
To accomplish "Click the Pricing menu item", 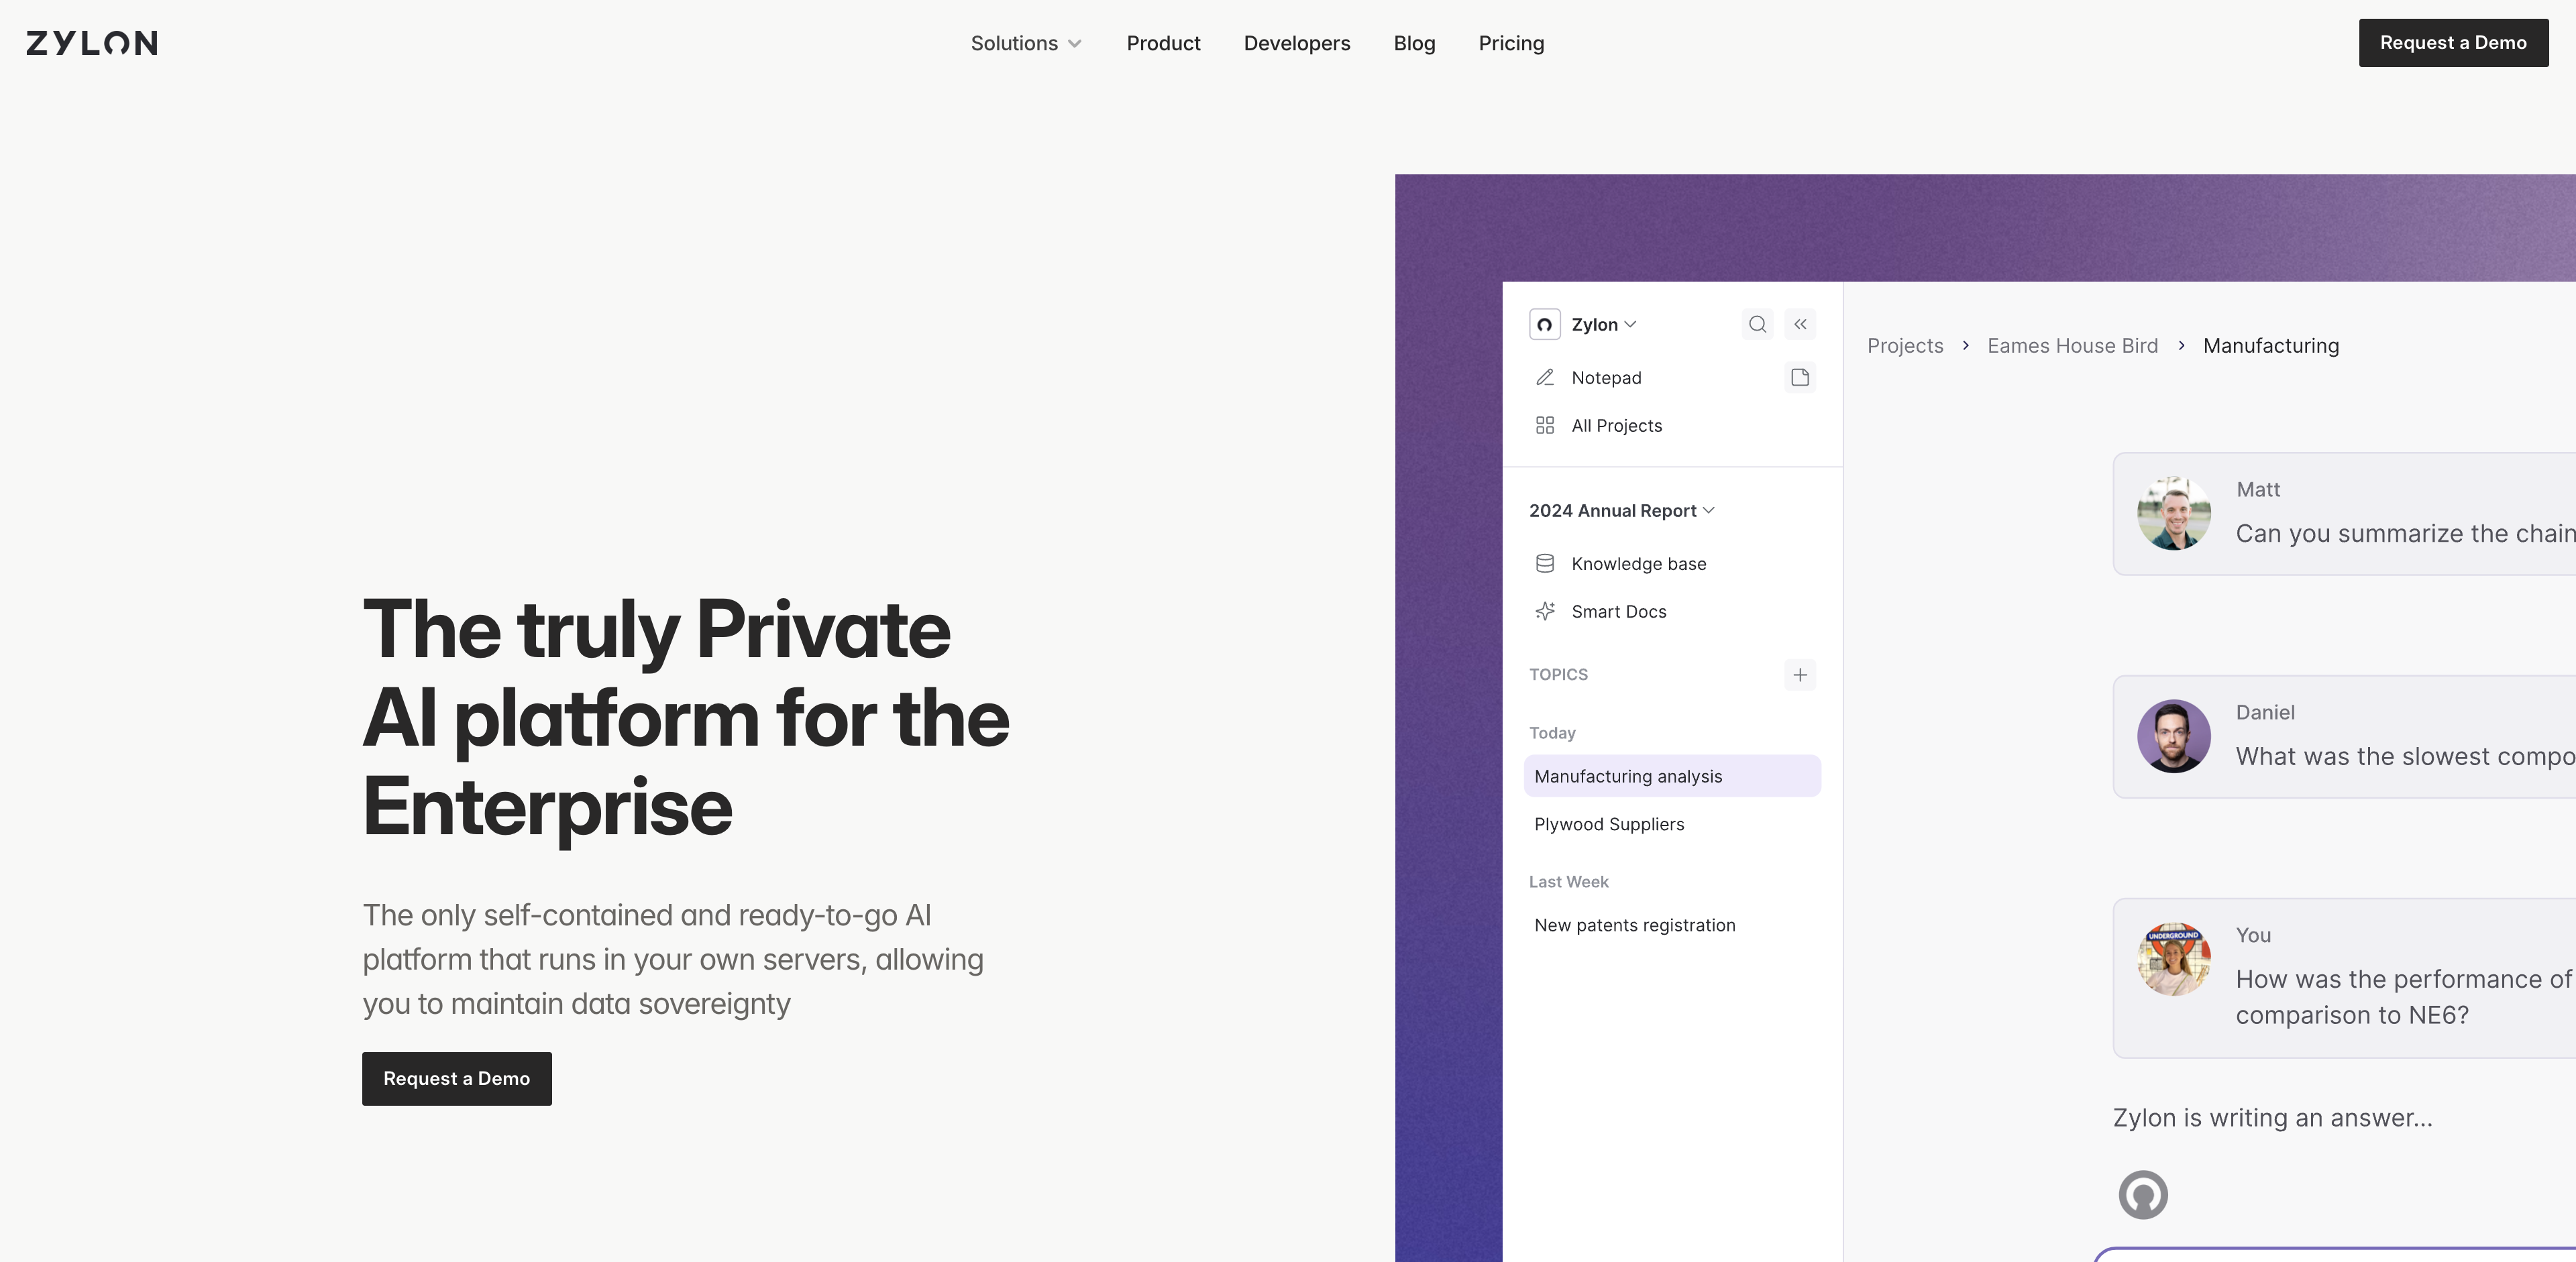I will [x=1511, y=41].
